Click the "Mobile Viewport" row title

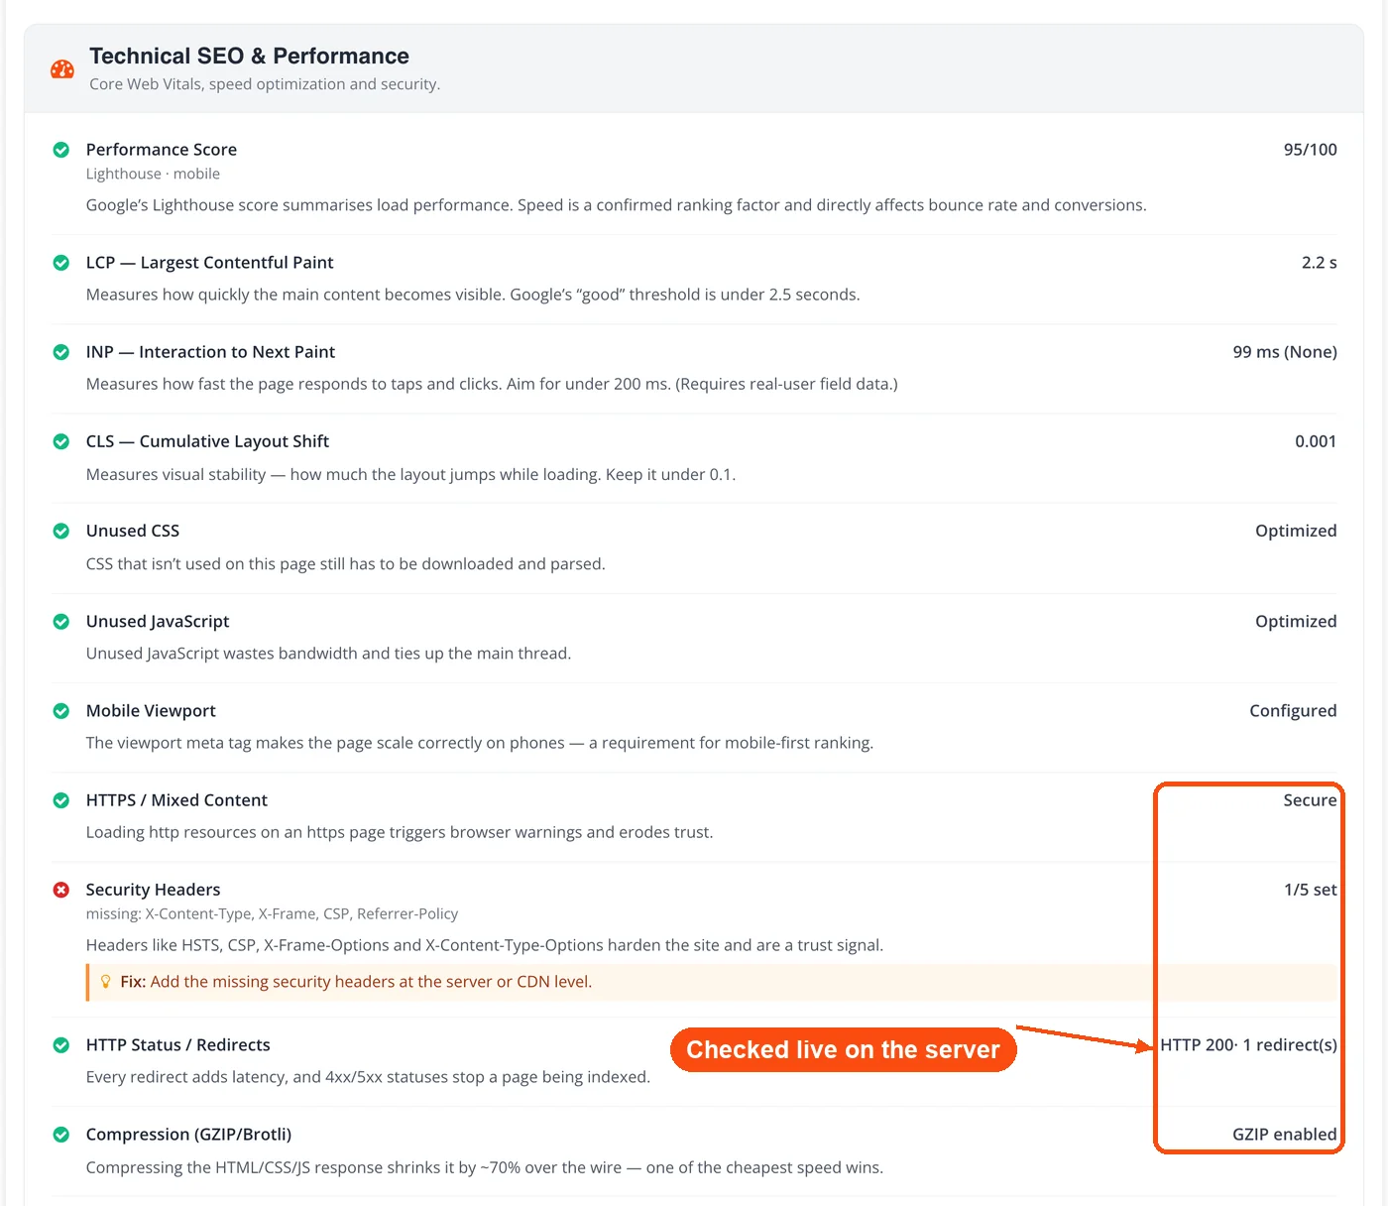tap(151, 711)
